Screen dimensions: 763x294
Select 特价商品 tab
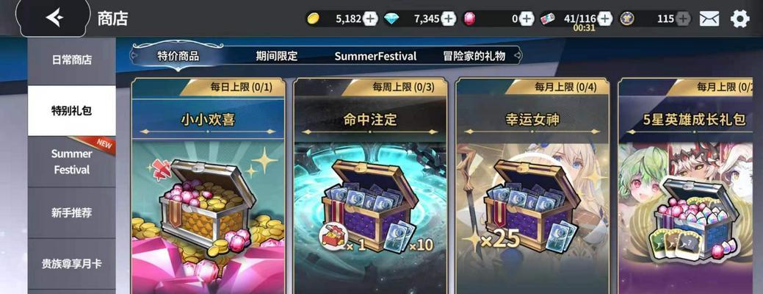[x=178, y=56]
